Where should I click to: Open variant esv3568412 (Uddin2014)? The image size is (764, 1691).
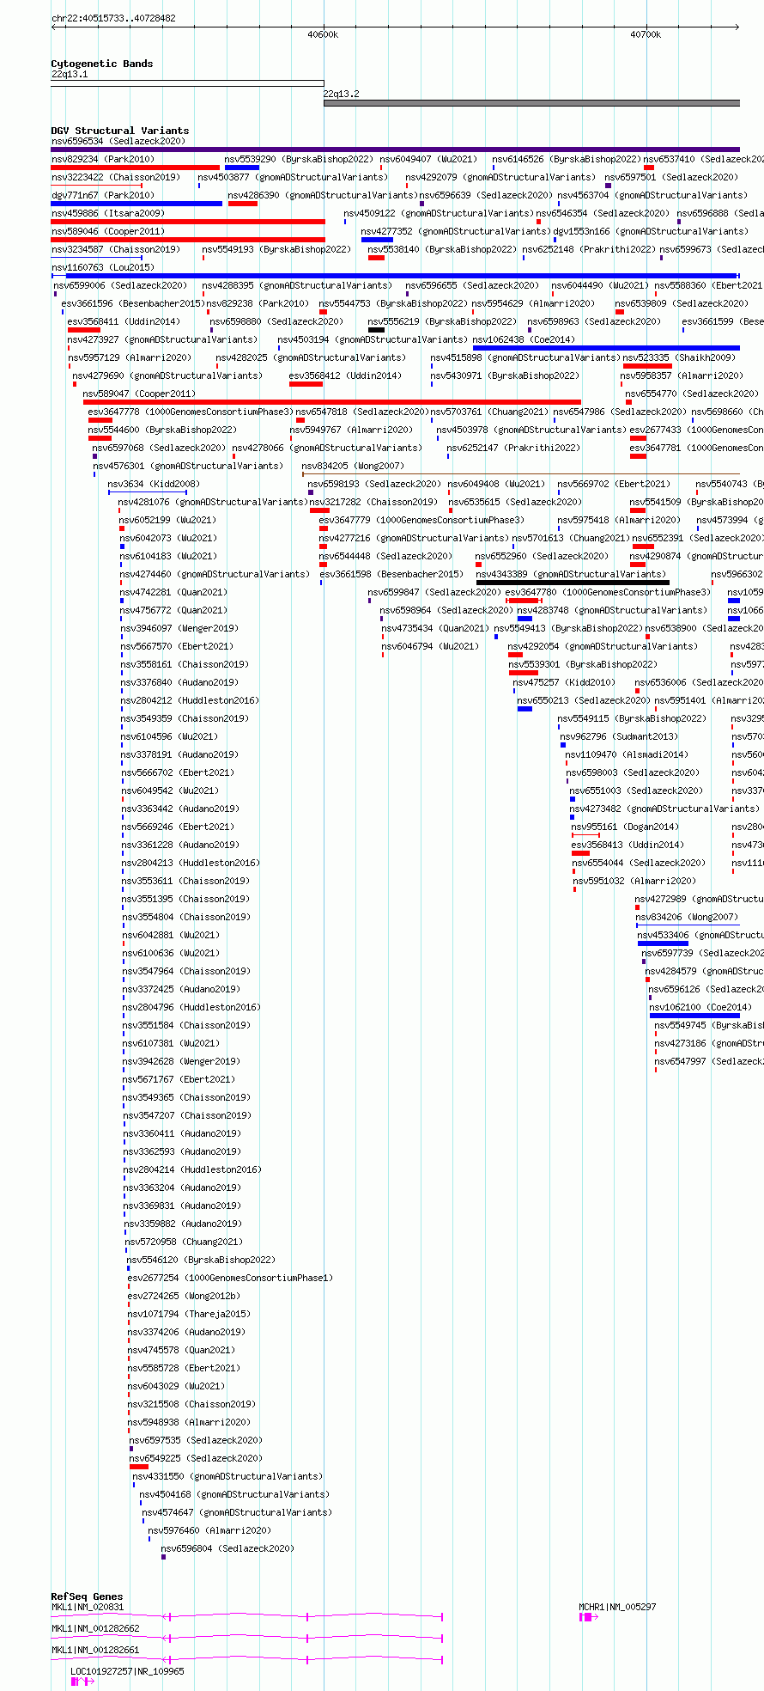pos(345,375)
